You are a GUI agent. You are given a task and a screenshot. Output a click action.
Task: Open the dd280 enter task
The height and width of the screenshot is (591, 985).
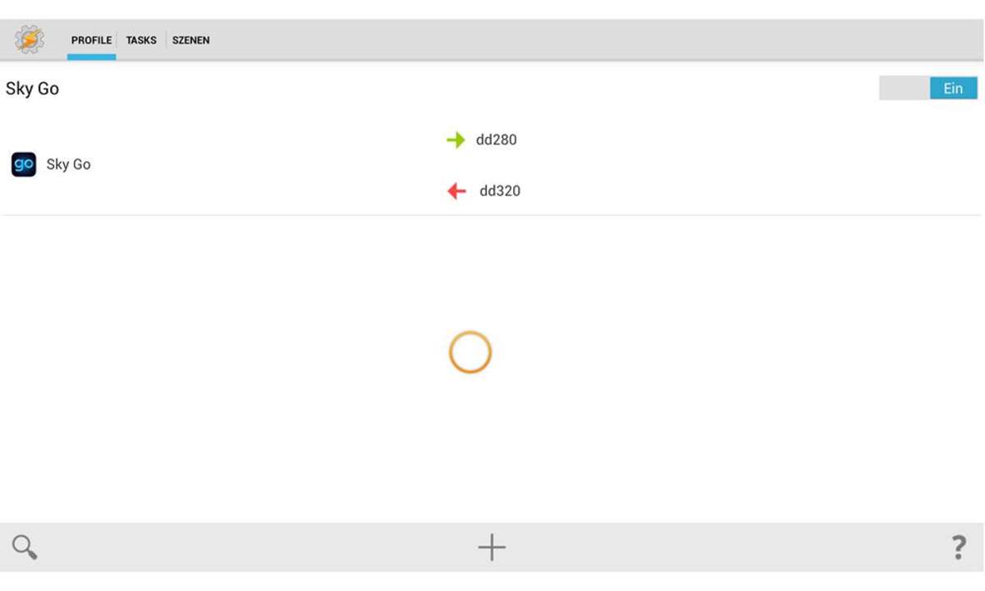497,140
